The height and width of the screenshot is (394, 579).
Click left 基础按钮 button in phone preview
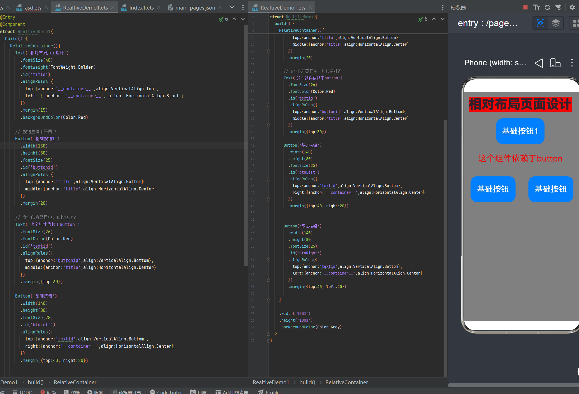493,189
